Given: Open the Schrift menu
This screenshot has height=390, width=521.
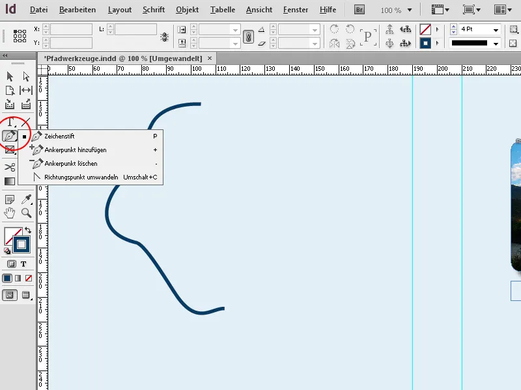Looking at the screenshot, I should [154, 10].
